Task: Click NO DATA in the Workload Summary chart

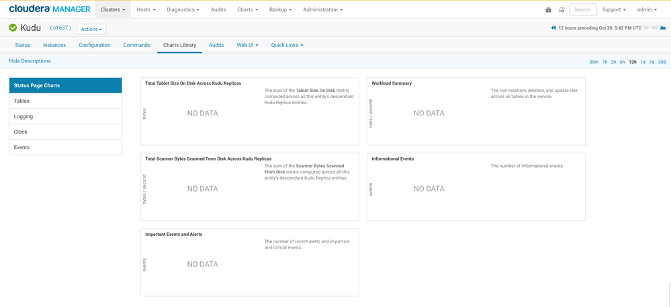Action: (429, 114)
